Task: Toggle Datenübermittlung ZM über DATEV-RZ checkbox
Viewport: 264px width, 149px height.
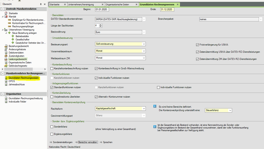Action: point(197,59)
